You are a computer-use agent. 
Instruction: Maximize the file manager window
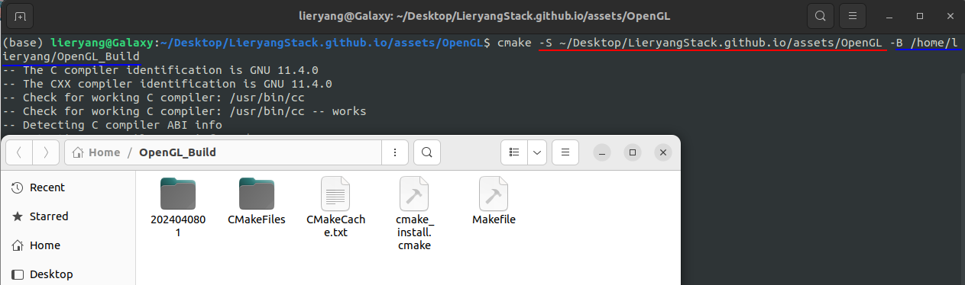632,152
